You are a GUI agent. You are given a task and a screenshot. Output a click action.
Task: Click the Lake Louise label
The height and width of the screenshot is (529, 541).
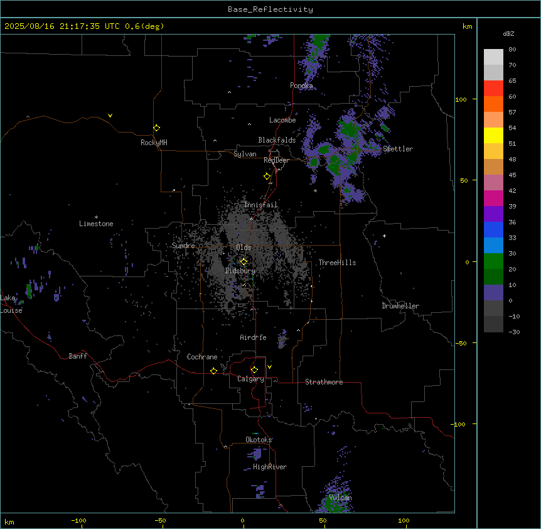[x=11, y=304]
